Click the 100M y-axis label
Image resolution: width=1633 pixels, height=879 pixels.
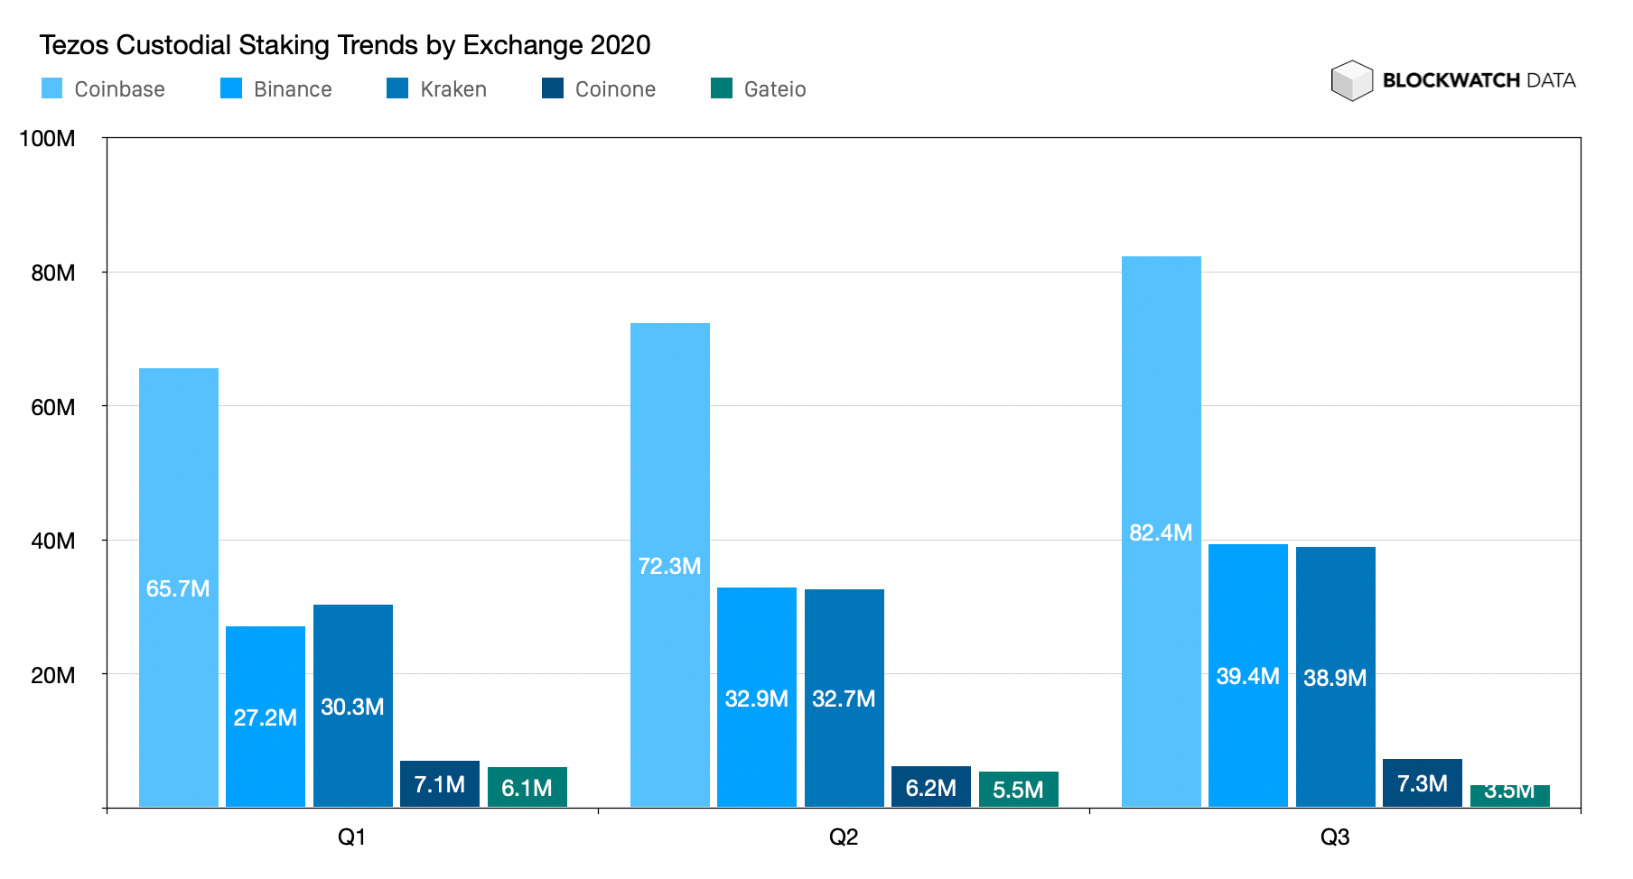[x=47, y=138]
